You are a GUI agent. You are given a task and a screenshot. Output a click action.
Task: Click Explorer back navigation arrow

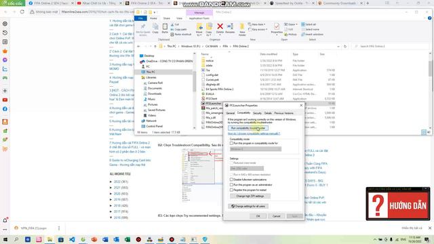(x=138, y=46)
